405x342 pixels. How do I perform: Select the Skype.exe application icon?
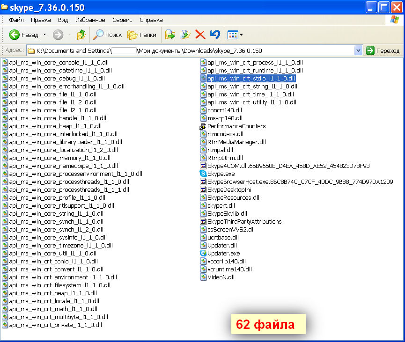coord(203,174)
